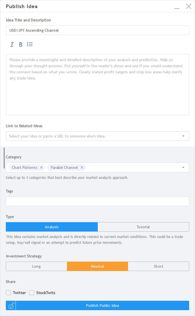Remove the Chart Patterns category tag
The image size is (195, 316).
click(x=41, y=167)
